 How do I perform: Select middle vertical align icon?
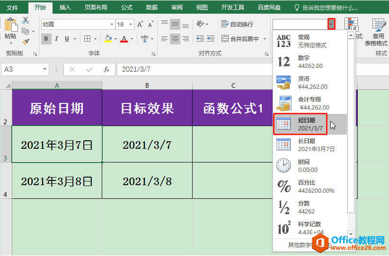click(175, 24)
